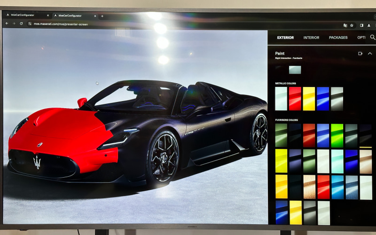The width and height of the screenshot is (376, 235).
Task: Open the INTERIOR tab
Action: click(311, 38)
